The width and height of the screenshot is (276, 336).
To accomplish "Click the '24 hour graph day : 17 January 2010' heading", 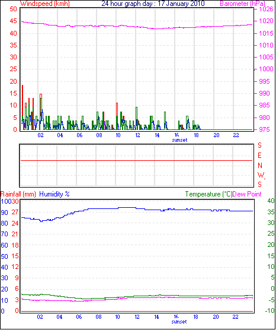I will click(x=153, y=4).
